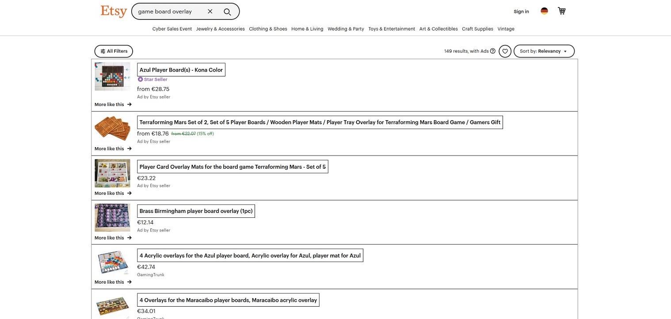Open Brass Birmingham player board overlay listing

coord(196,211)
